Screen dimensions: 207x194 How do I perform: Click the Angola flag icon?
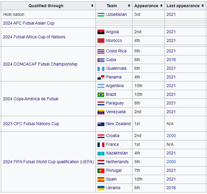point(101,32)
